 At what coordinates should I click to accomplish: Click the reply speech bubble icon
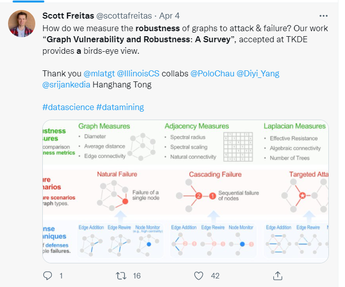tap(48, 275)
